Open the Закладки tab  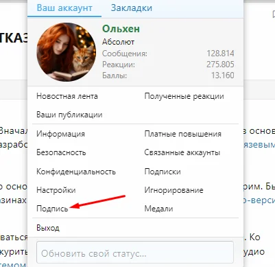coord(132,8)
